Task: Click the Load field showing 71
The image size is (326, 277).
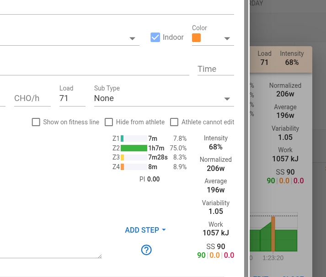Action: 72,98
